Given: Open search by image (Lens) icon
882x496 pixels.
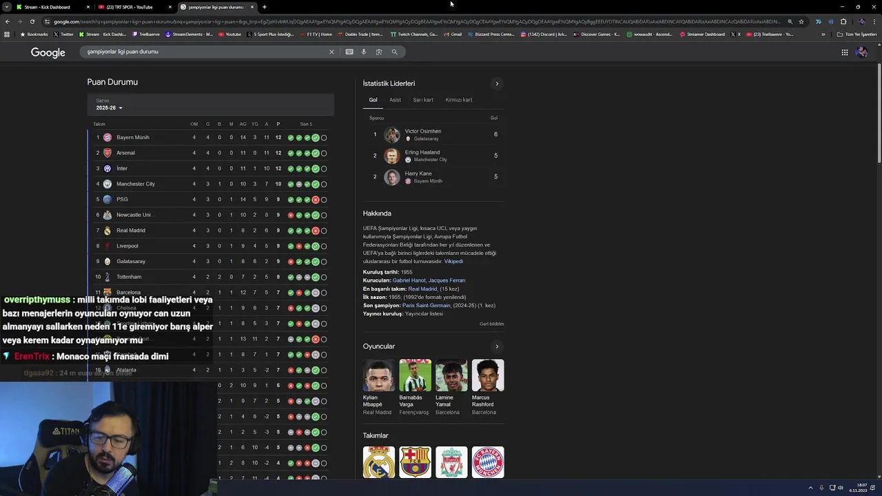Looking at the screenshot, I should click(379, 52).
